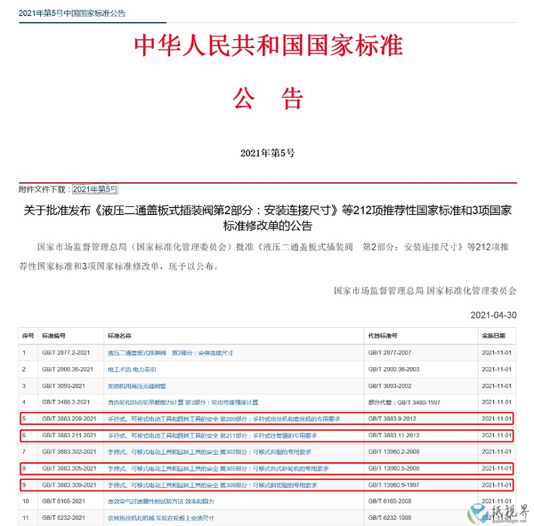
Task: Select standard number GB/T 3883.211-2021
Action: tap(69, 435)
